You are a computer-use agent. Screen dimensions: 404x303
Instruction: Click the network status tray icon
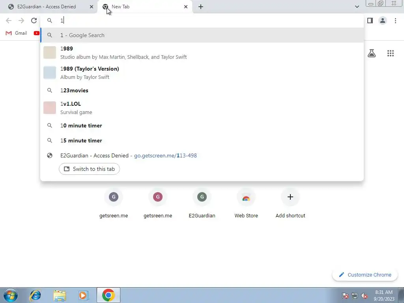(355, 296)
